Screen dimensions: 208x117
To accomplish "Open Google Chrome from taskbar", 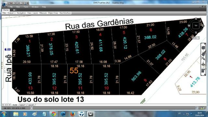I will [54, 114].
